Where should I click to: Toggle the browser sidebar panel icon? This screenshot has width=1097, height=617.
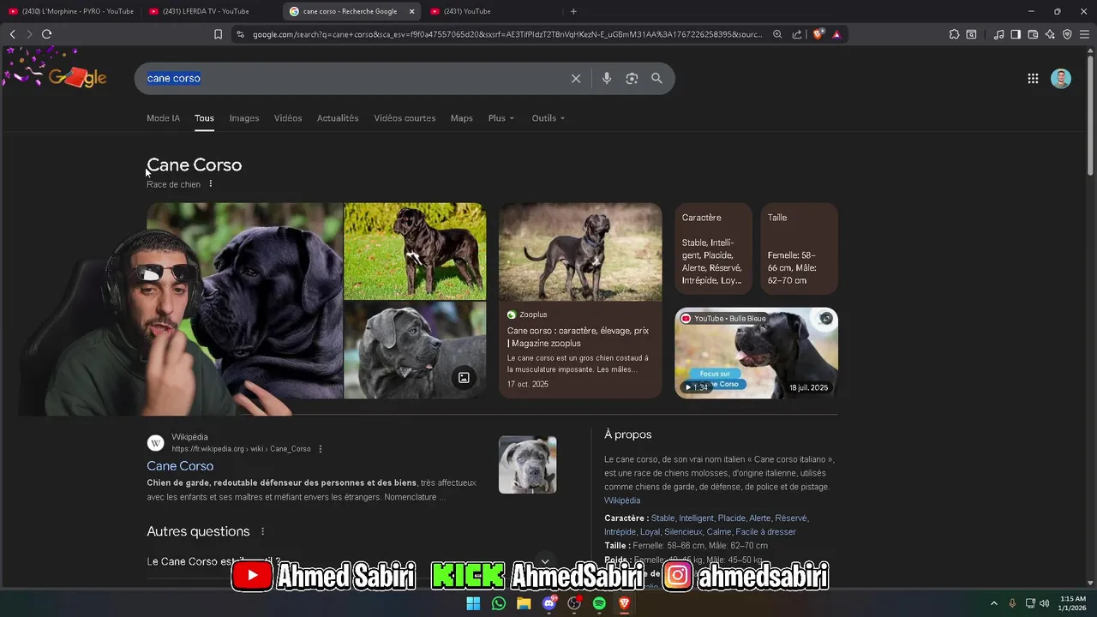pyautogui.click(x=1016, y=34)
